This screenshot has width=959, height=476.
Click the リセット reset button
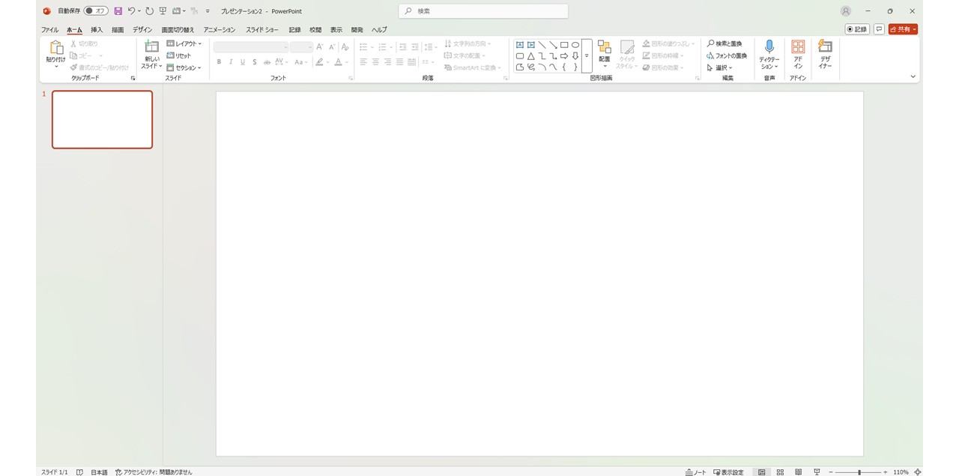click(179, 55)
